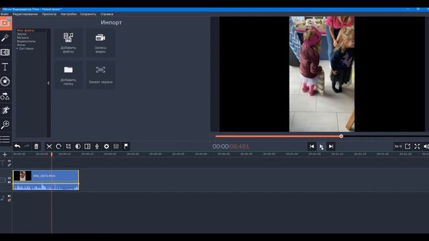This screenshot has width=429, height=241.
Task: Click the trash Delete icon
Action: tap(36, 147)
